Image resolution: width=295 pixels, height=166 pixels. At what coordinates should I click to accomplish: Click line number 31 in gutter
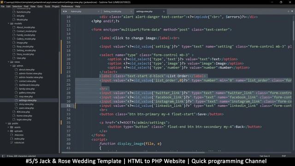point(68,106)
